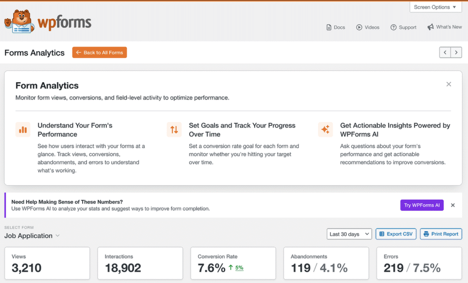Screen dimensions: 468x283
Task: Open the Support link
Action: [x=403, y=27]
